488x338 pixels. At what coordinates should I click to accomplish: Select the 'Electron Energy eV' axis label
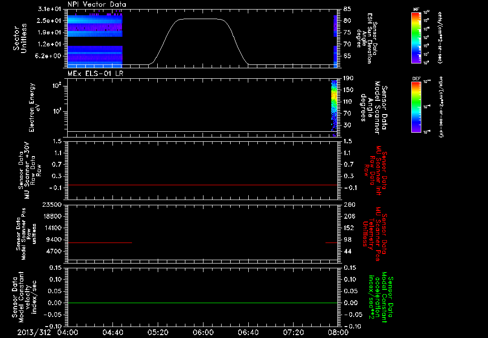point(34,107)
